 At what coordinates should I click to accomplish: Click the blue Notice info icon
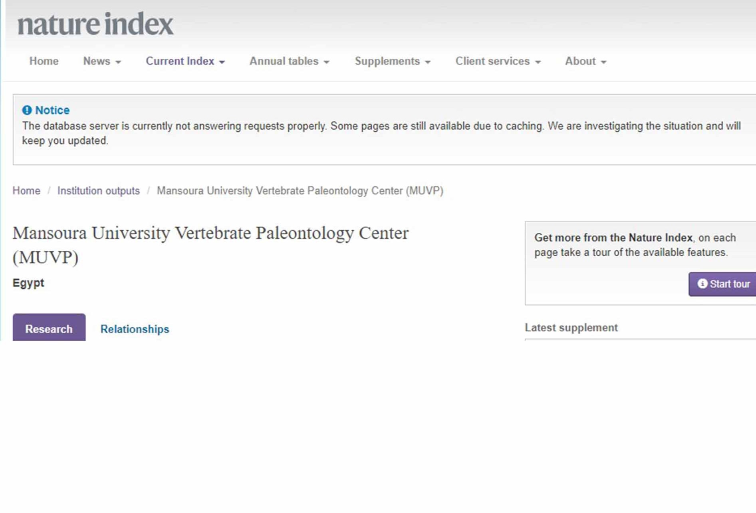[27, 110]
